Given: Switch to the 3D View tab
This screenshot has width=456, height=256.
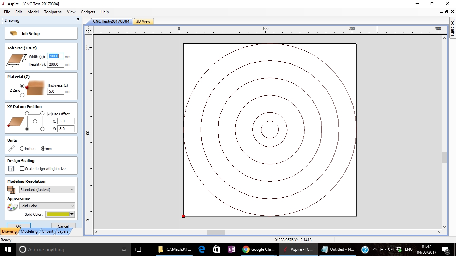Looking at the screenshot, I should tap(143, 21).
